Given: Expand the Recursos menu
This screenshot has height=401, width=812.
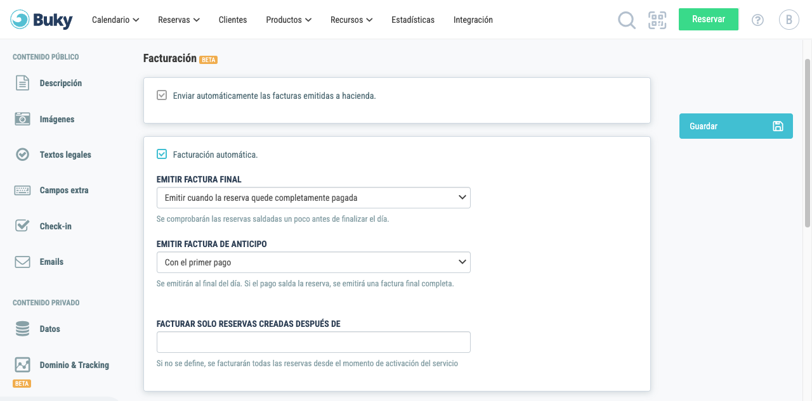Looking at the screenshot, I should tap(351, 20).
